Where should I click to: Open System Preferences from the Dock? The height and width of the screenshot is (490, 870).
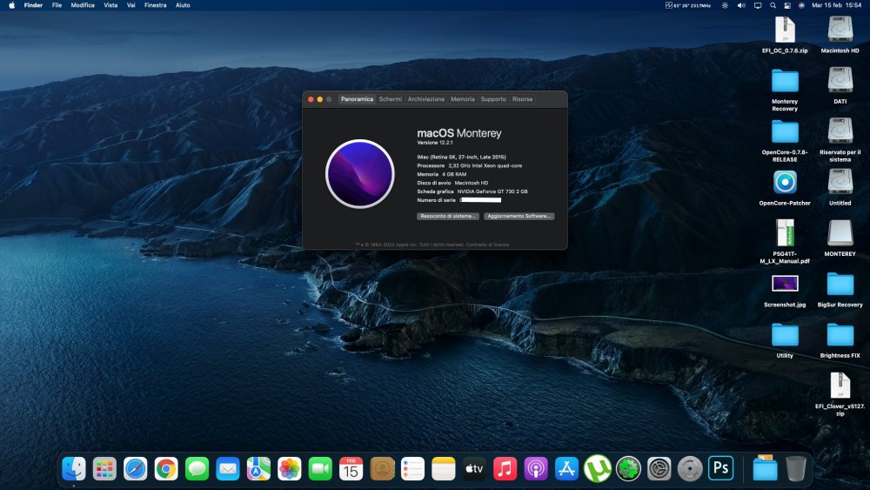click(x=659, y=469)
